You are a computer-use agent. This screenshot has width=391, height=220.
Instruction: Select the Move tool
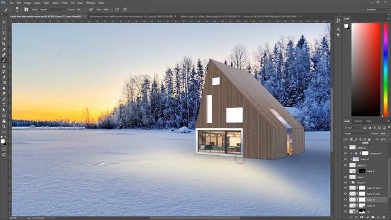click(4, 22)
